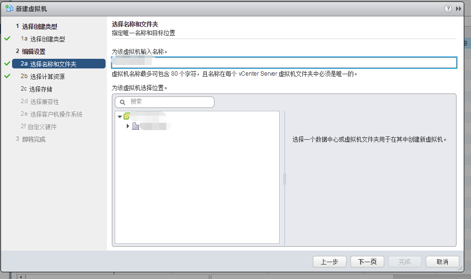Click the new virtual machine icon in title
The image size is (471, 279).
coord(9,8)
